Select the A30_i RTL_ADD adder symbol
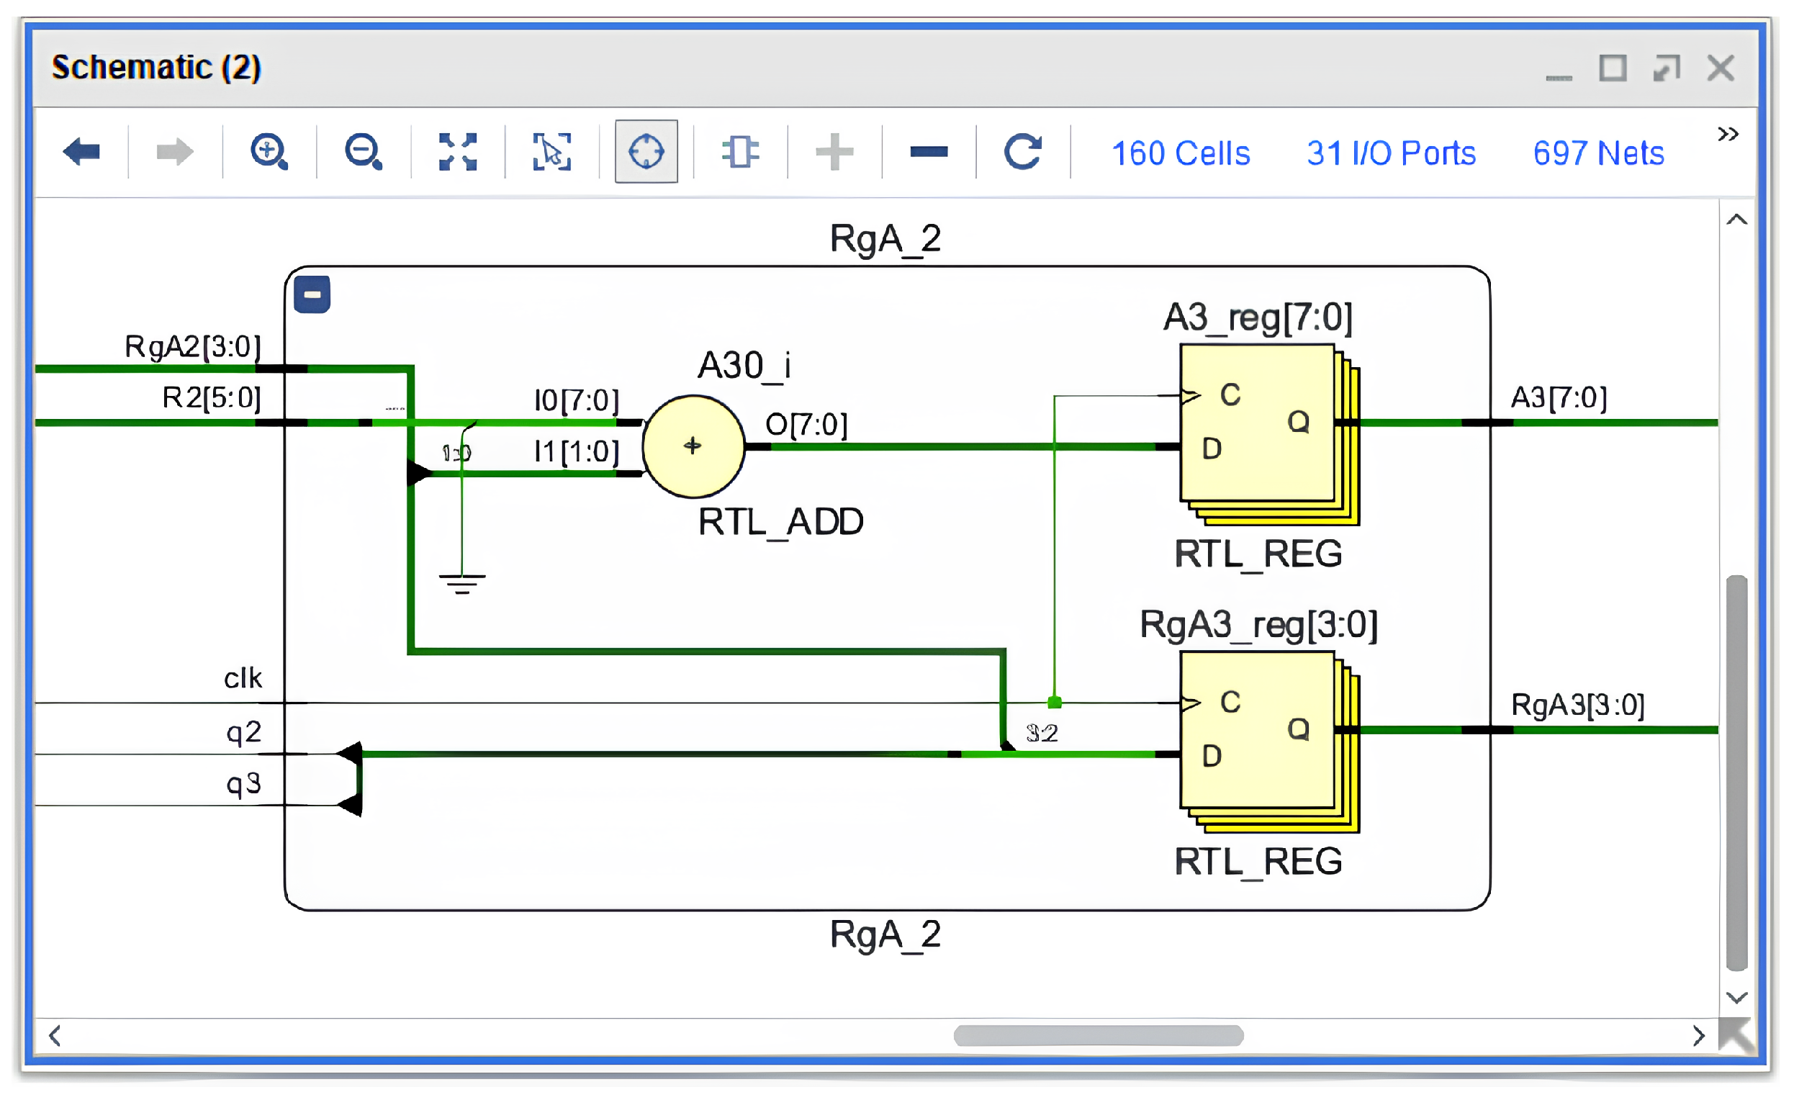The image size is (1794, 1100). click(693, 446)
